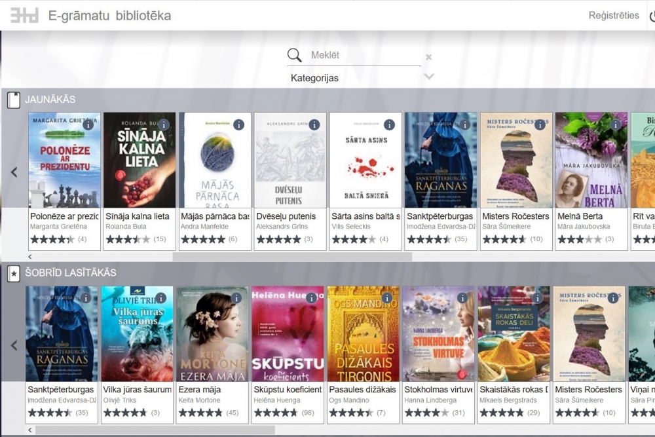Clear the search field with the X
This screenshot has height=437, width=655.
[x=428, y=57]
